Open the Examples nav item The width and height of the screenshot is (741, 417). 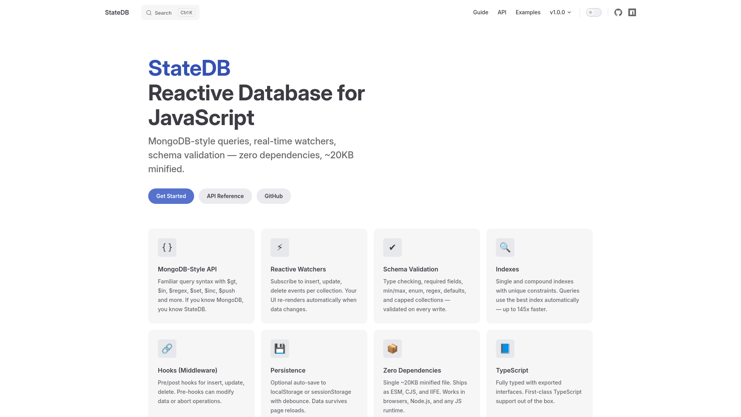click(x=528, y=12)
